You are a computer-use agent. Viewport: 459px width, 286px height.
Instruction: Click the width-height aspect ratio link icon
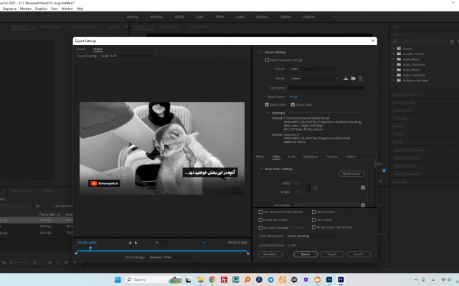coord(313,187)
